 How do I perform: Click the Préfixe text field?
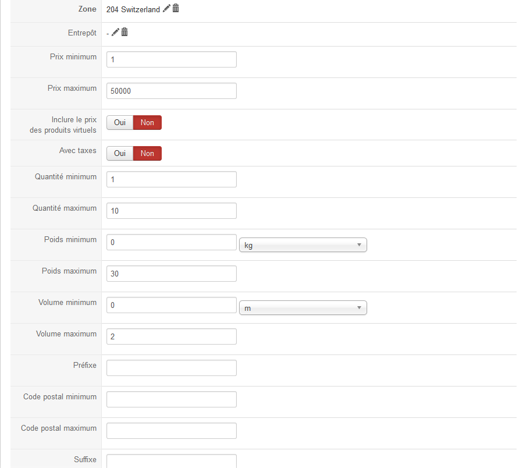pyautogui.click(x=172, y=368)
